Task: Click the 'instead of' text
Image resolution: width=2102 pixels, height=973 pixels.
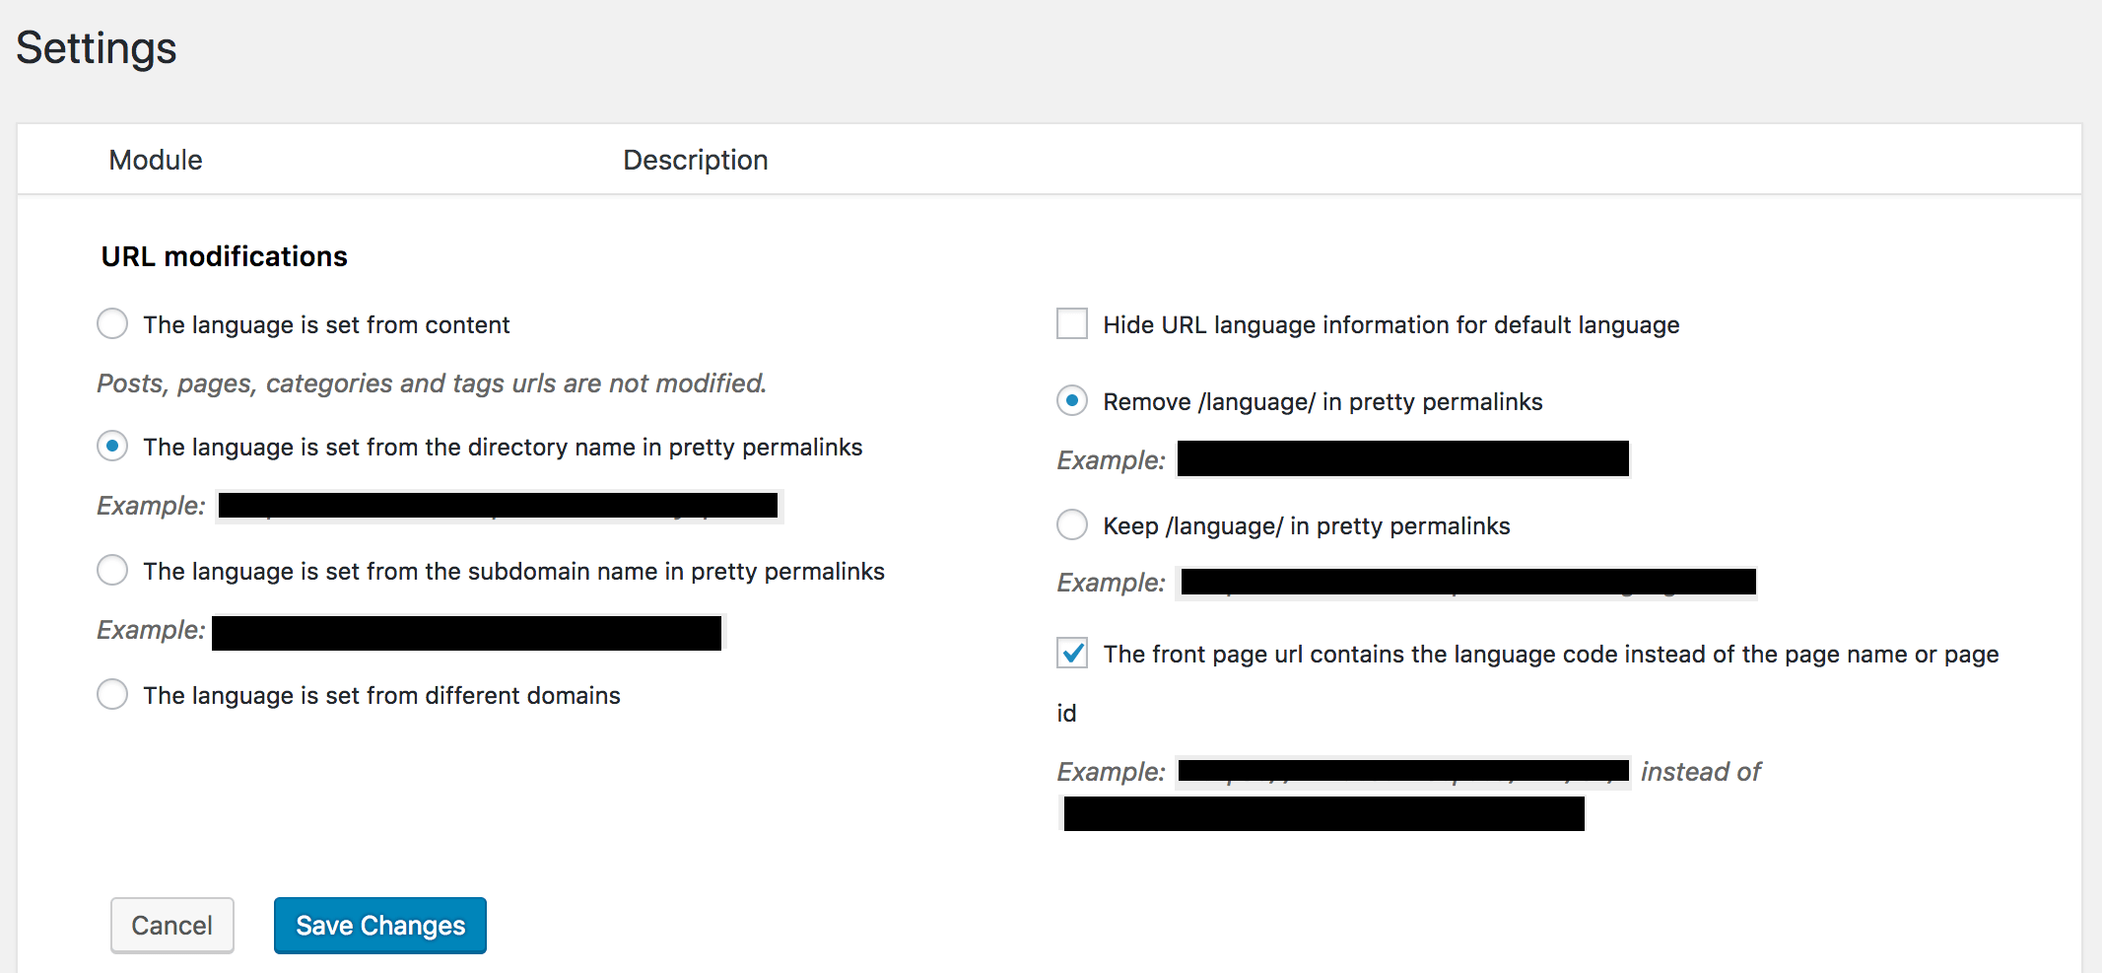Action: [1701, 771]
